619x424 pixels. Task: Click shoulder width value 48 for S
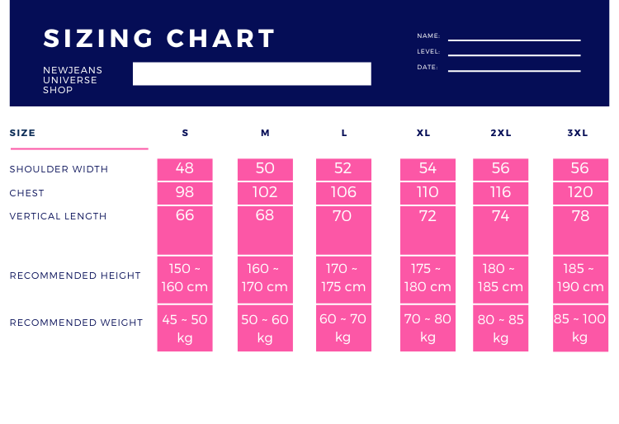click(x=185, y=168)
